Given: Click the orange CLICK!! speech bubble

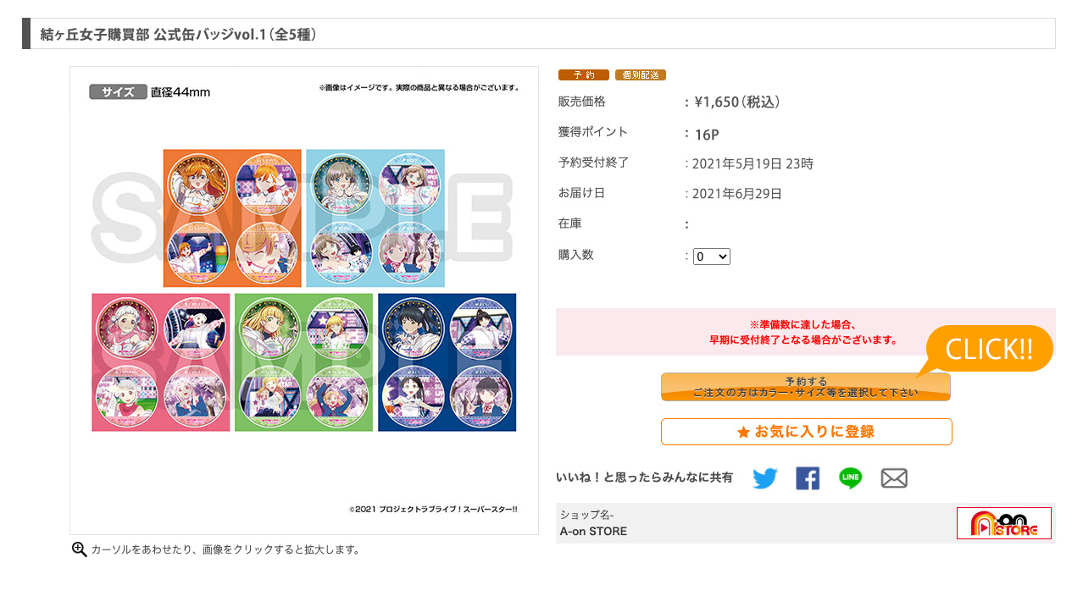Looking at the screenshot, I should tap(988, 349).
